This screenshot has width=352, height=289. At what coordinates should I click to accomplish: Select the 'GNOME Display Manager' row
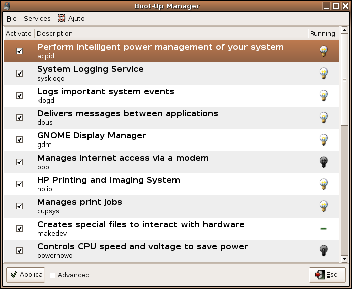171,140
